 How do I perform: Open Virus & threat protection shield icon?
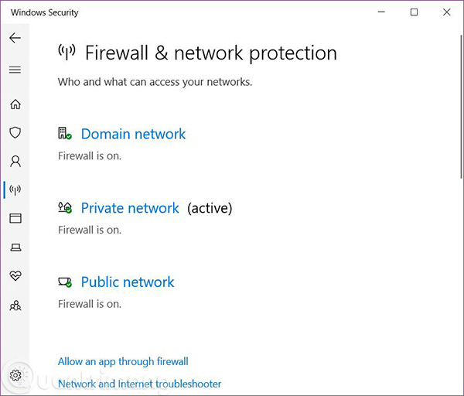pyautogui.click(x=15, y=132)
